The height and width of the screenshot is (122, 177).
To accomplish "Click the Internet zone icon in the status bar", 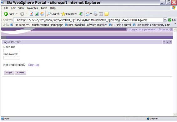I will pyautogui.click(x=148, y=119).
